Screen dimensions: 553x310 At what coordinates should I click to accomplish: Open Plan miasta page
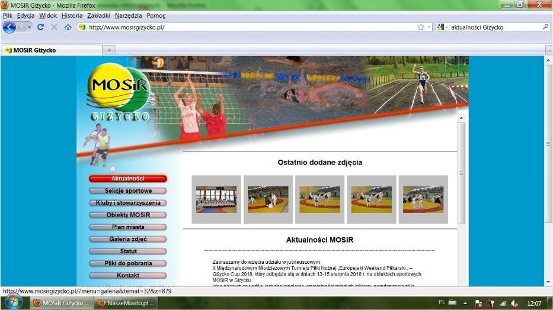coord(128,227)
